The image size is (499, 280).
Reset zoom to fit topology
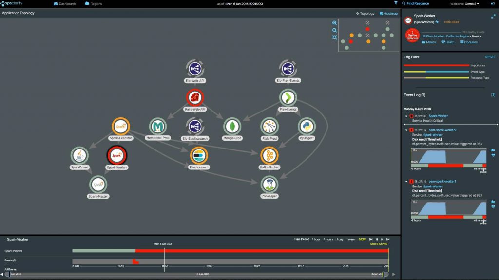point(334,37)
